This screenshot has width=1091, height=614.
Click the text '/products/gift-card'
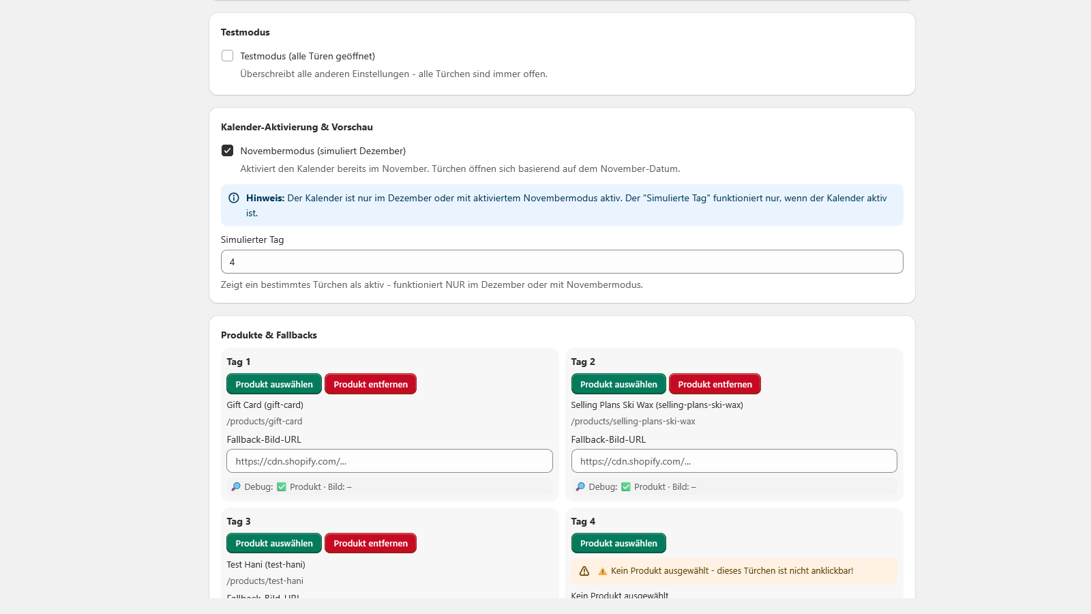pos(265,422)
